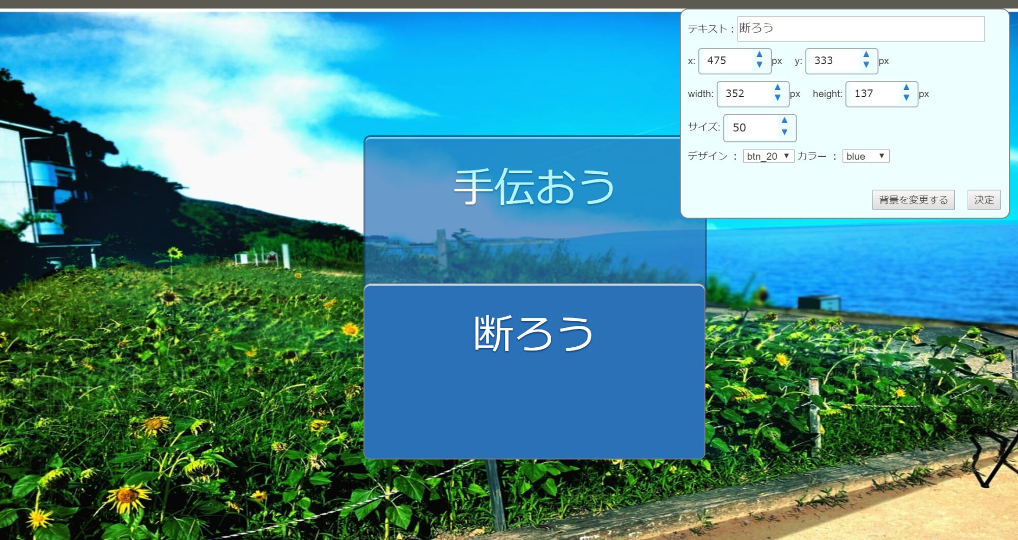The width and height of the screenshot is (1018, 540).
Task: Increase the x position with up arrow
Action: (759, 55)
